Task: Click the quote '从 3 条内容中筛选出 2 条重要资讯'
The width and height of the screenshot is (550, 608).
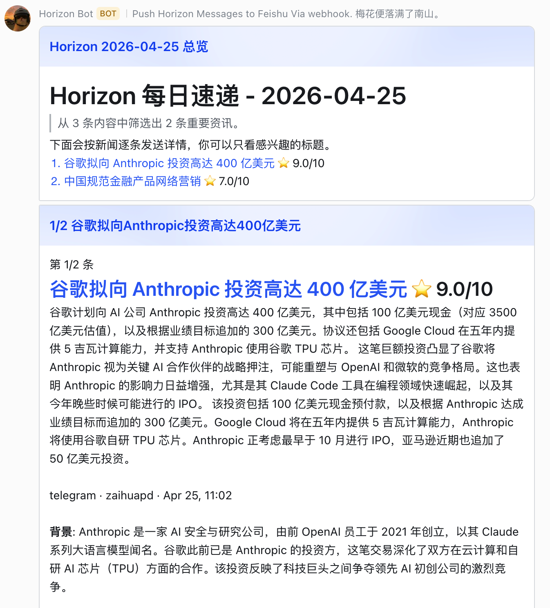Action: (x=148, y=123)
